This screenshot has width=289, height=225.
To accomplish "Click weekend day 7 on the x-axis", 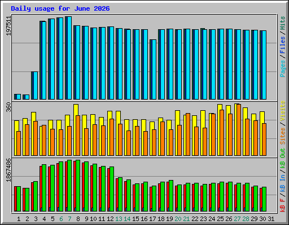I will point(69,219).
